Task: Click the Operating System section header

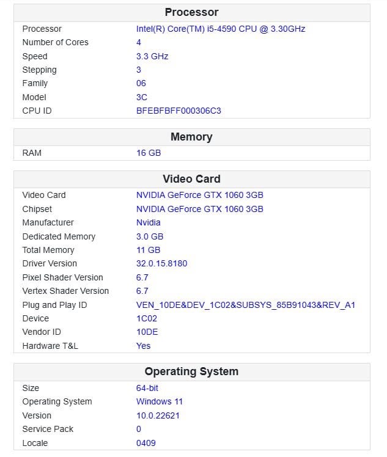Action: pyautogui.click(x=191, y=371)
